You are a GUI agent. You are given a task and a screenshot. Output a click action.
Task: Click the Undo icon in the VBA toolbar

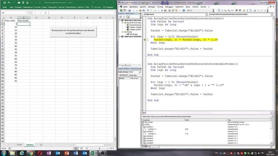click(x=148, y=10)
